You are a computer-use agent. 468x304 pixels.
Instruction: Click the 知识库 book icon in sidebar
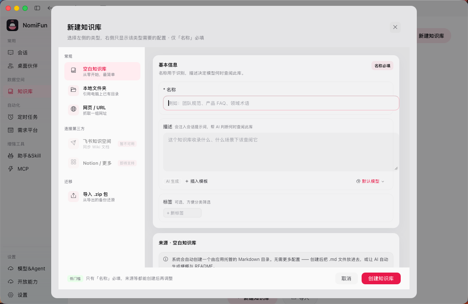(11, 91)
